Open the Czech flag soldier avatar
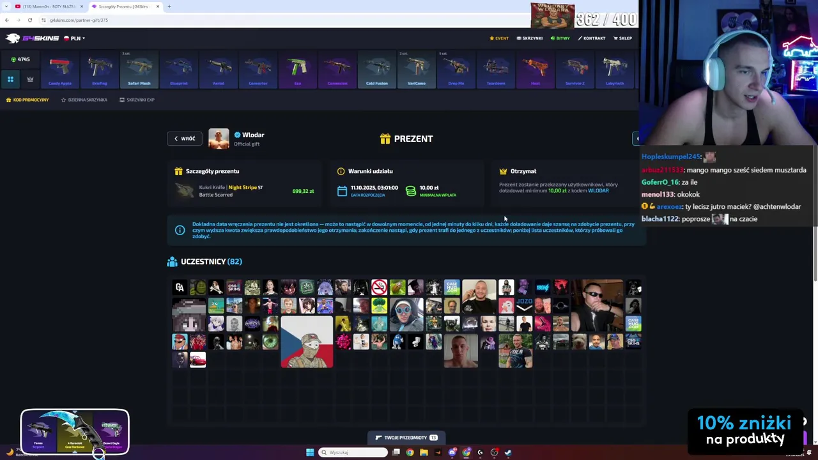 [307, 342]
